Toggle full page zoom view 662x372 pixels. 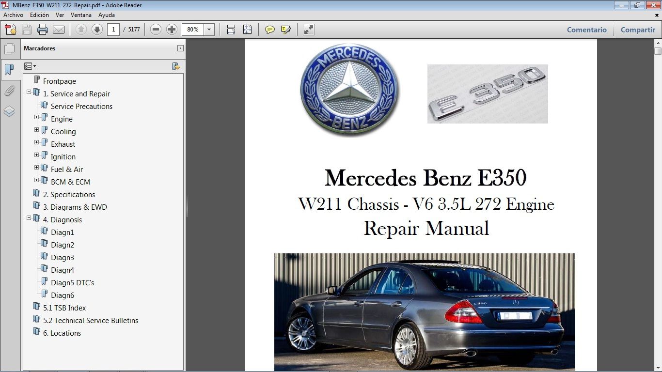click(248, 30)
